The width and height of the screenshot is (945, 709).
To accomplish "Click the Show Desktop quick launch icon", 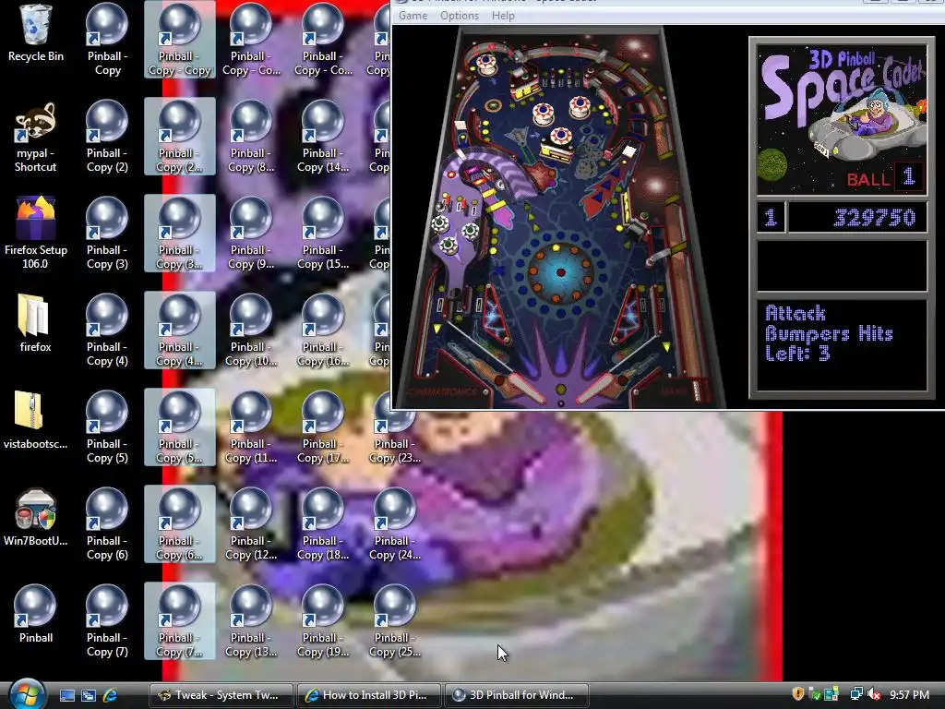I will pos(66,695).
